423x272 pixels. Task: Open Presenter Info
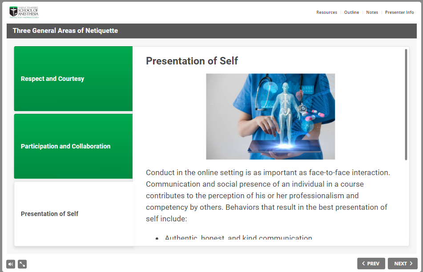pyautogui.click(x=399, y=12)
